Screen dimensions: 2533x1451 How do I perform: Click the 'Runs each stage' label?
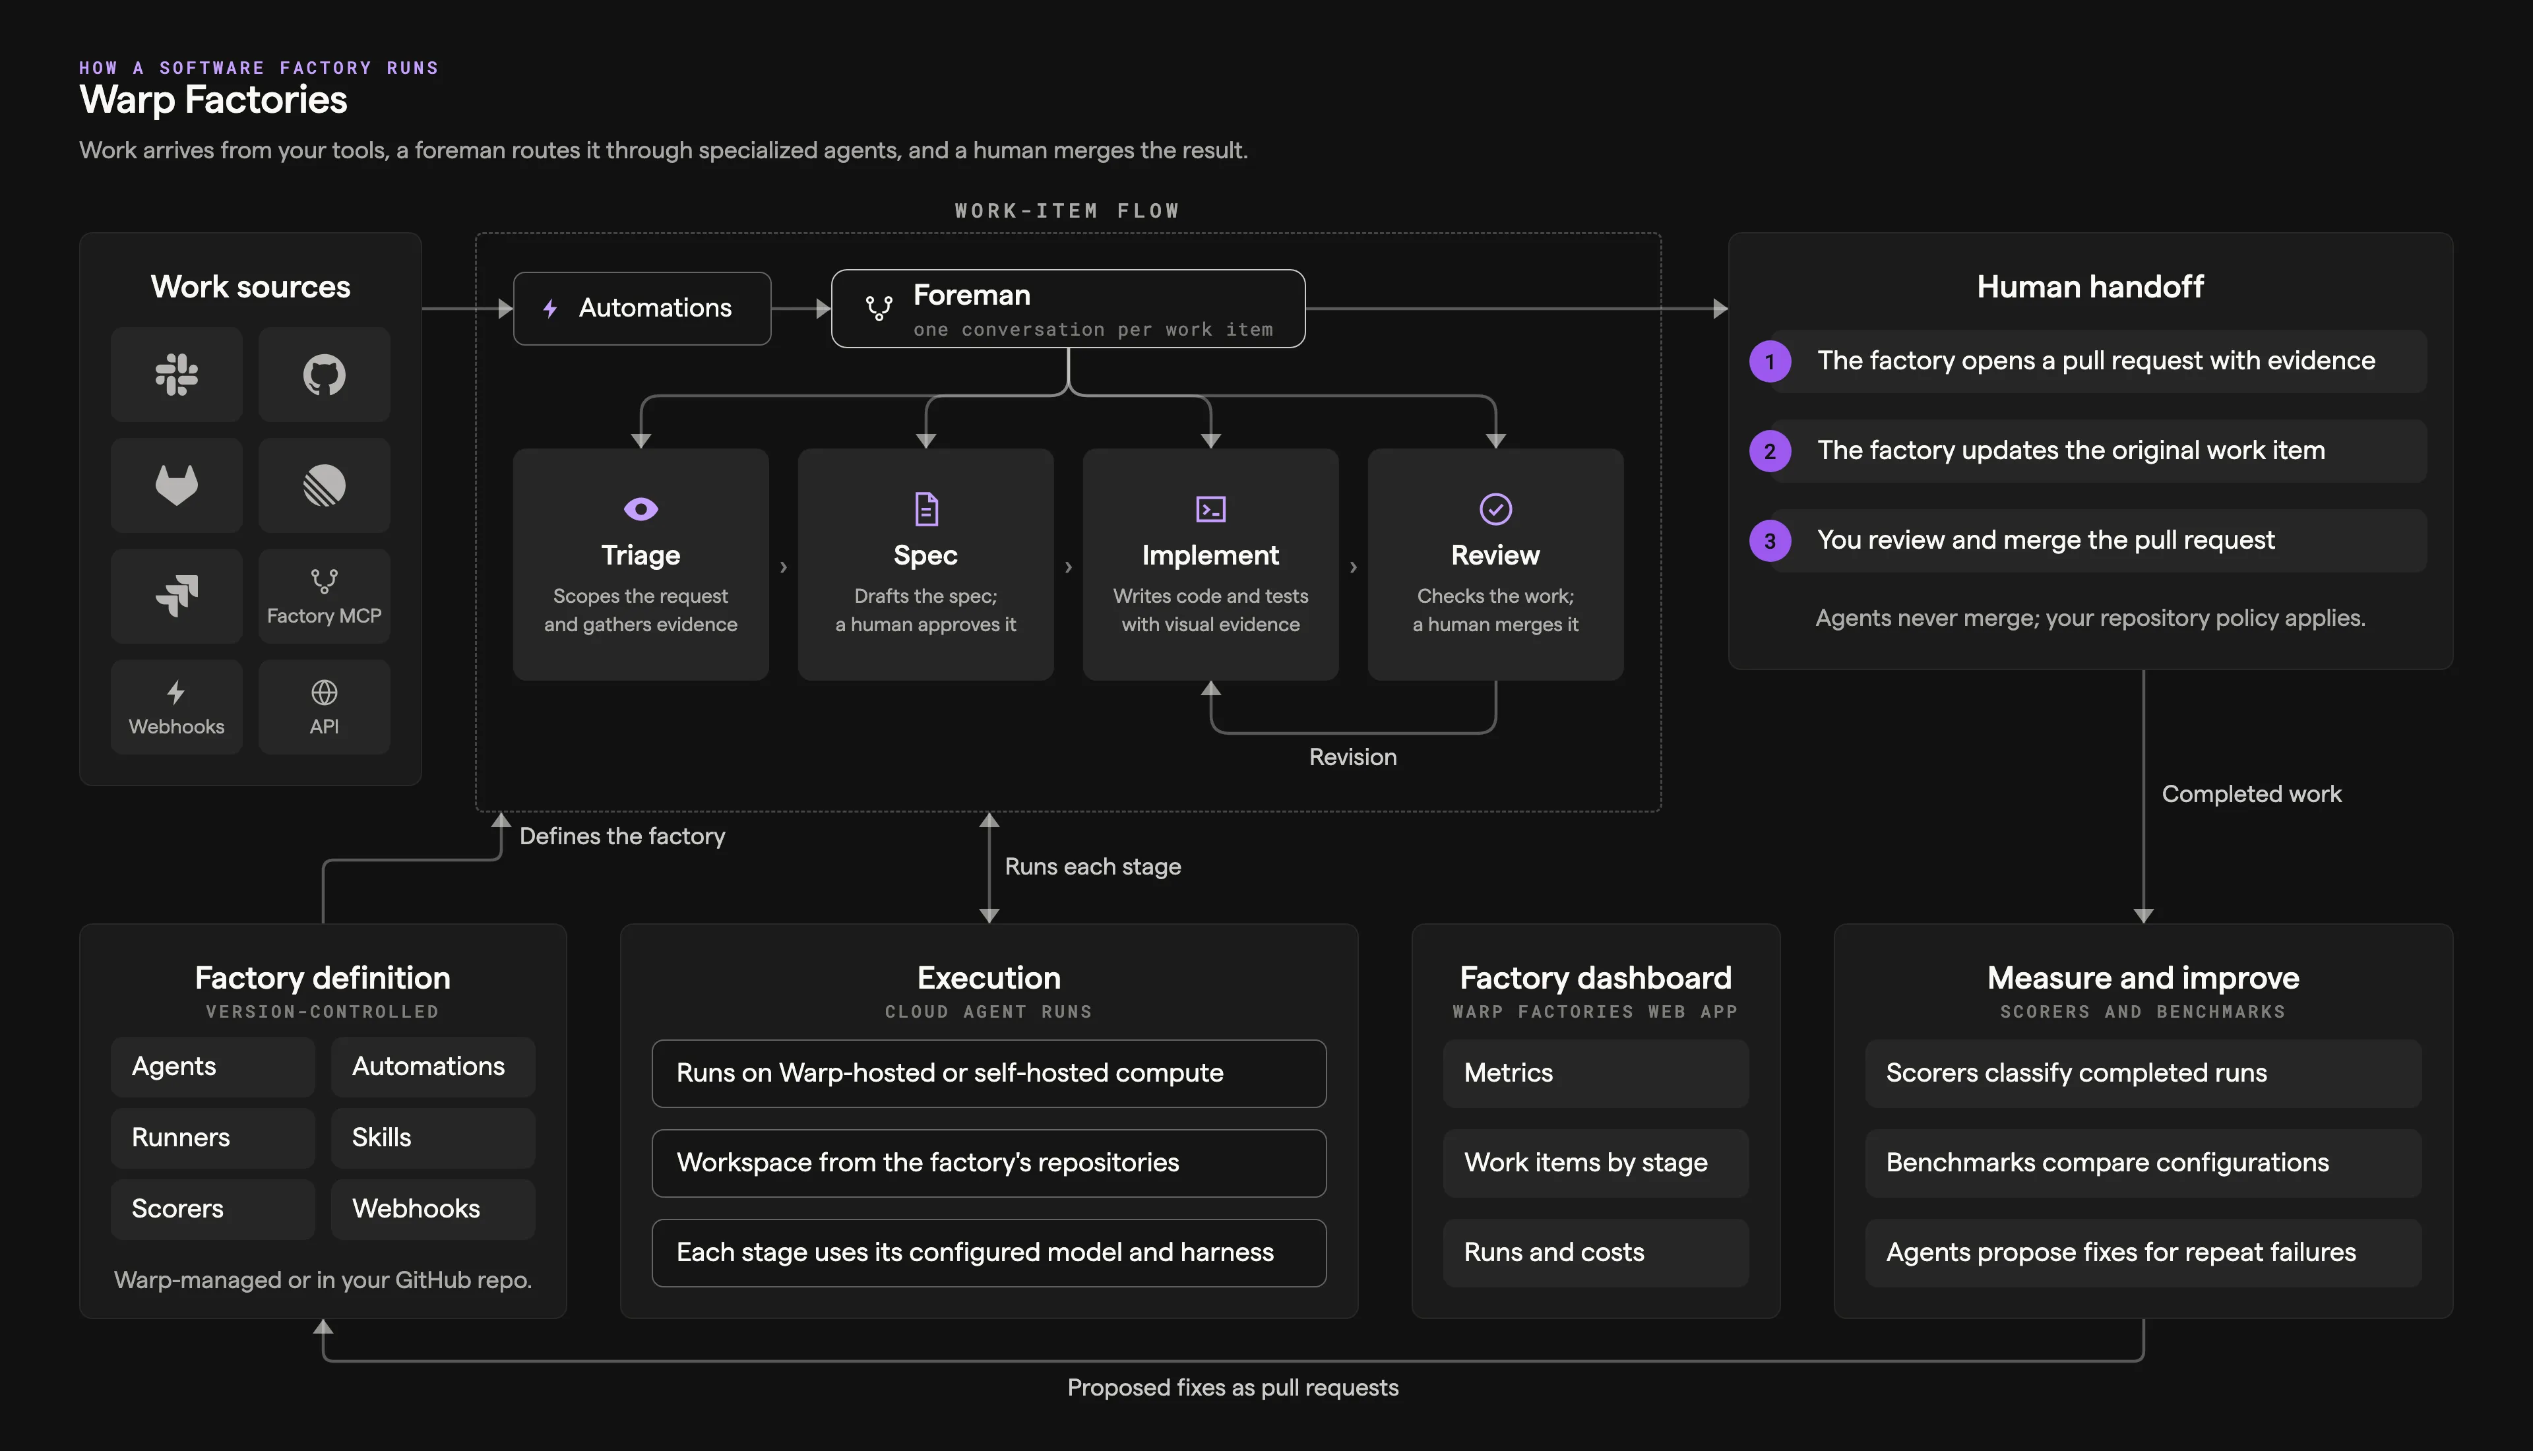point(1092,866)
